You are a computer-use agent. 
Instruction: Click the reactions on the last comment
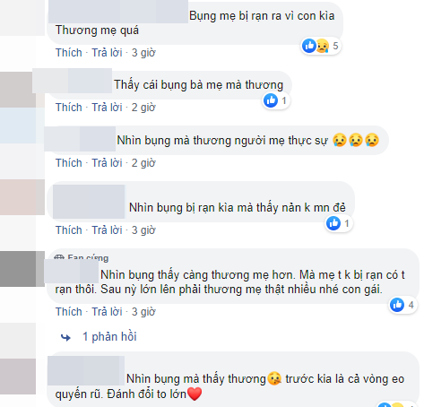[396, 404]
